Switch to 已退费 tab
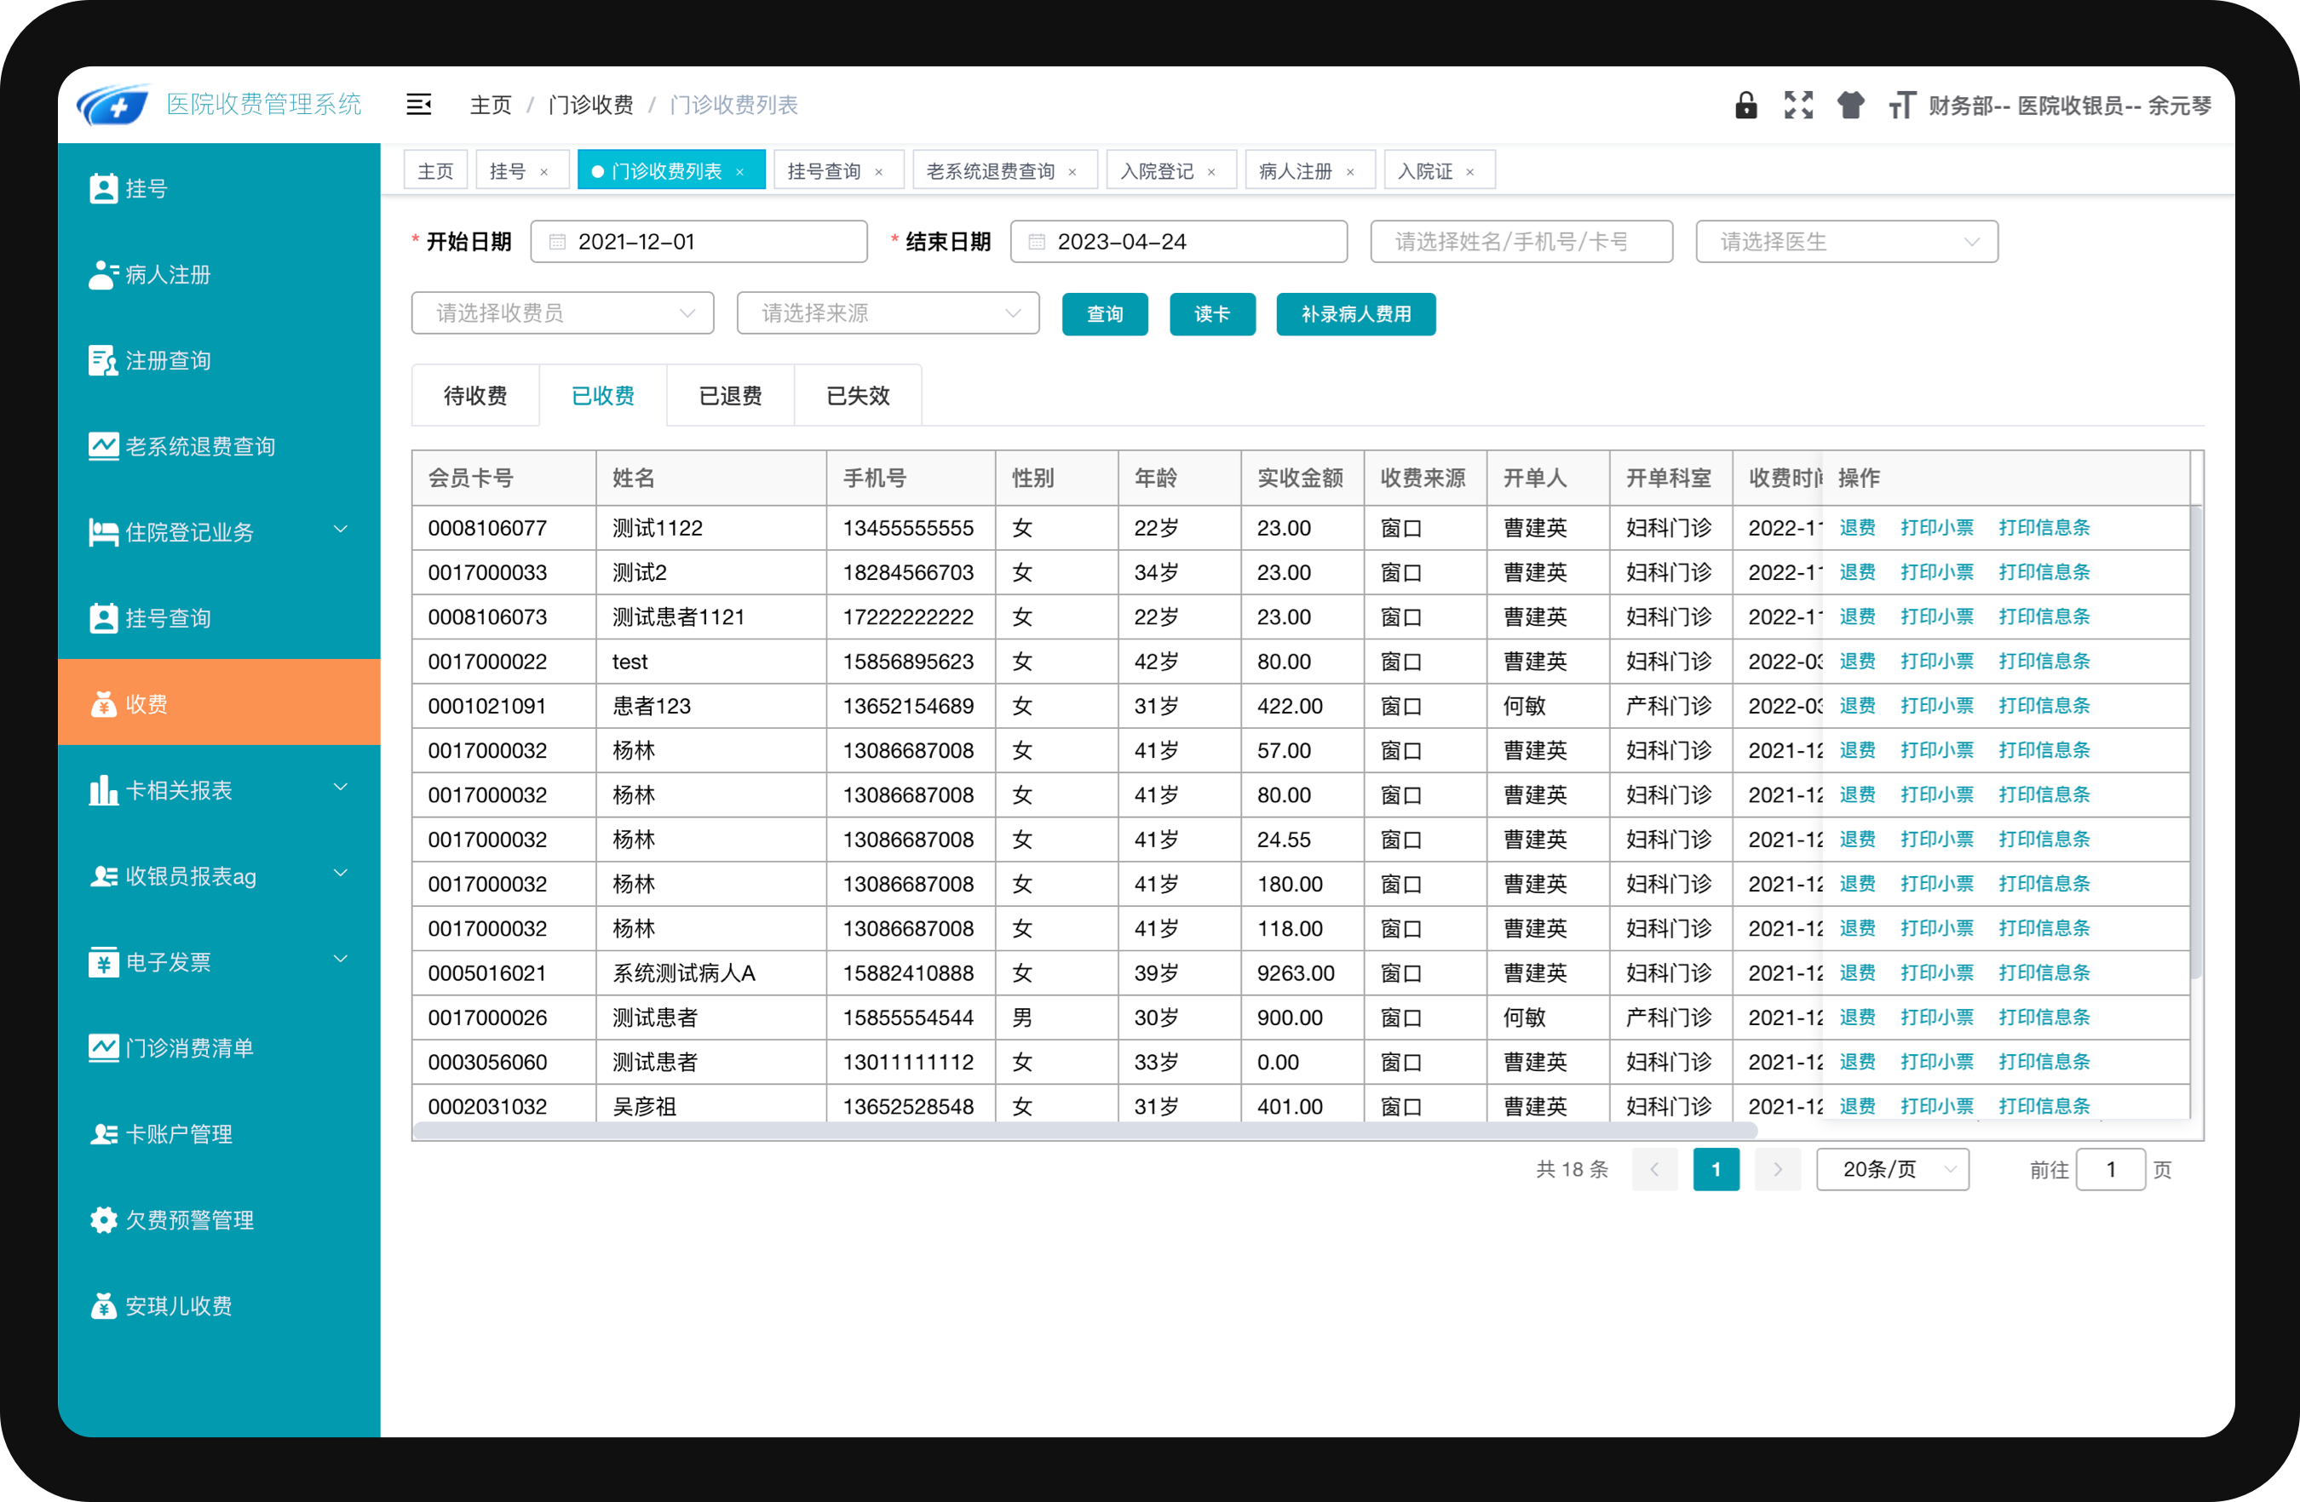Viewport: 2300px width, 1502px height. [x=731, y=395]
